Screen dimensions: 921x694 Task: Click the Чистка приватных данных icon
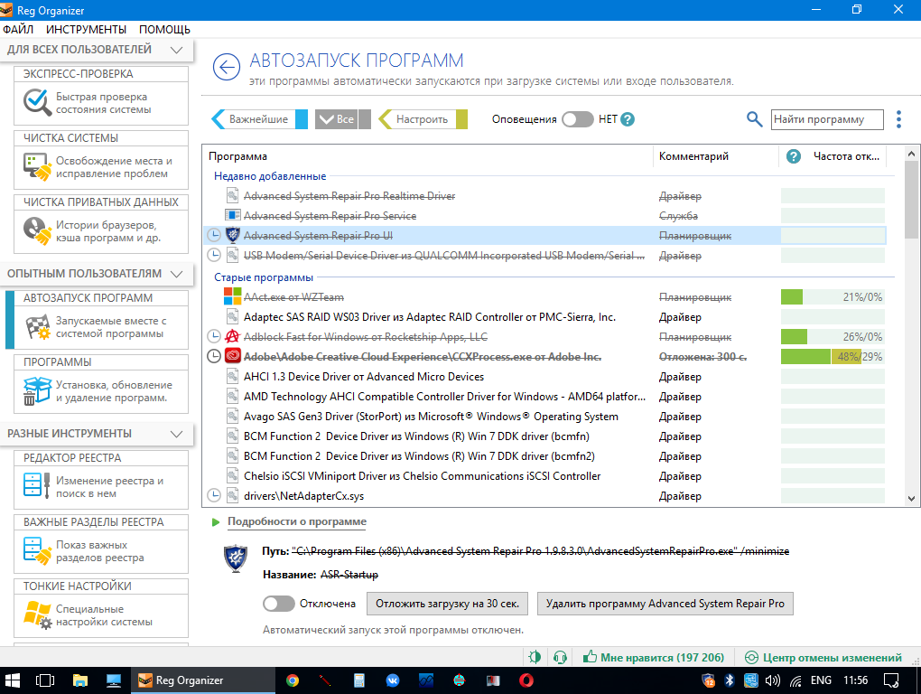pos(38,231)
